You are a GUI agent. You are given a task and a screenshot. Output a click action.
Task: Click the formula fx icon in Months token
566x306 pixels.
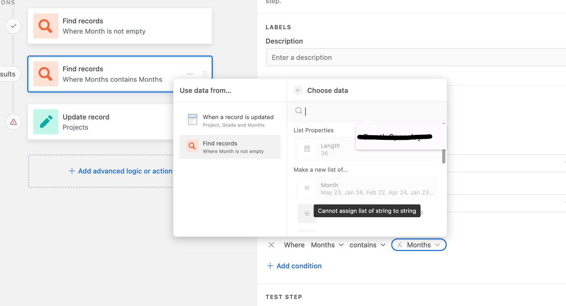(x=400, y=245)
